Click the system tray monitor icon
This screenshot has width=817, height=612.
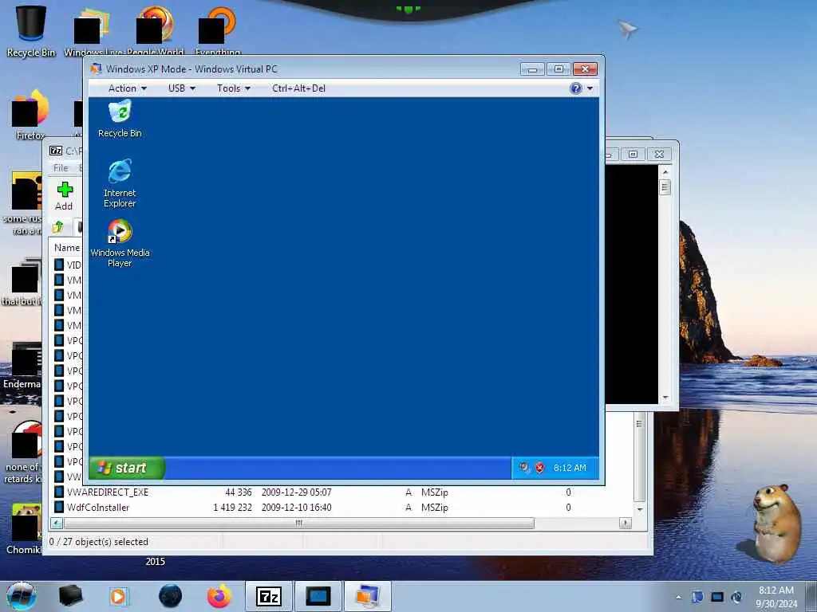point(717,597)
